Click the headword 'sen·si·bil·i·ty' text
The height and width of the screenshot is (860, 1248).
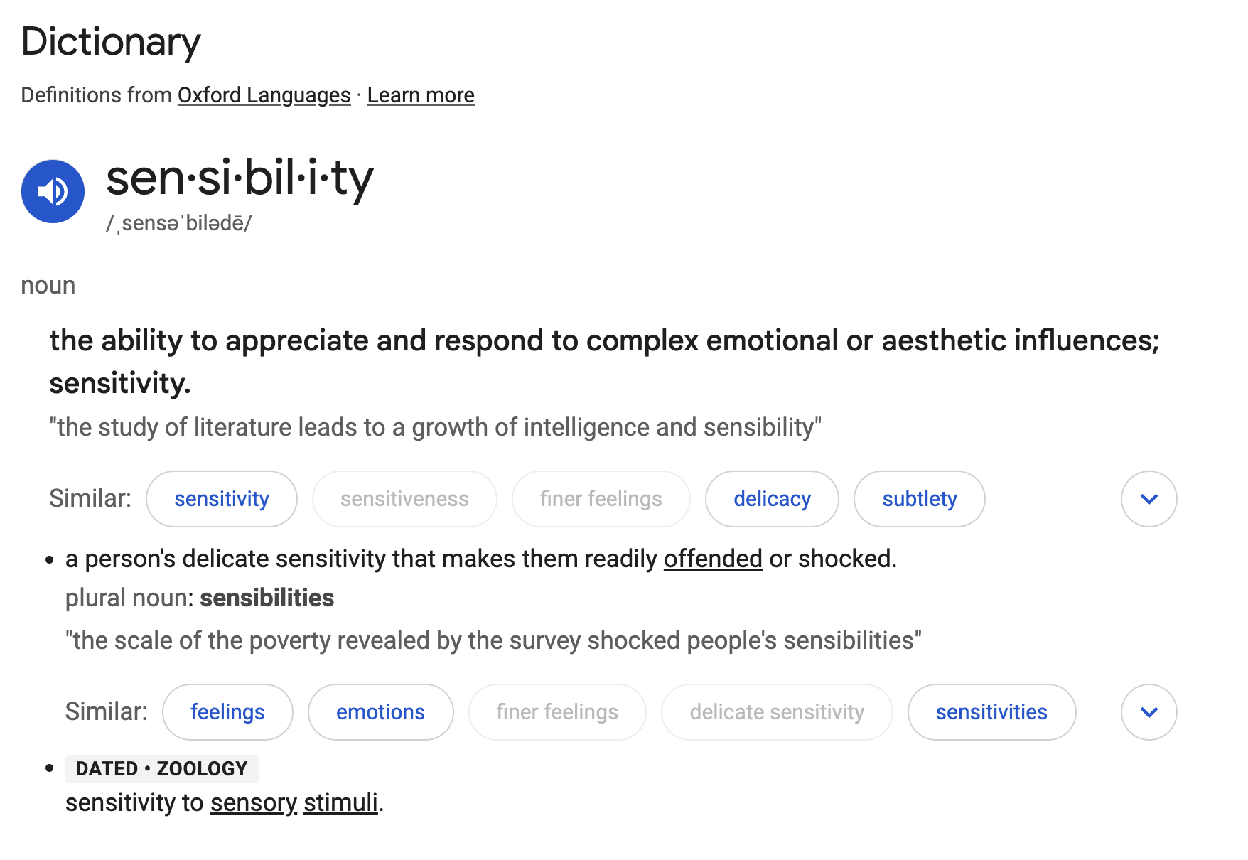pyautogui.click(x=240, y=178)
